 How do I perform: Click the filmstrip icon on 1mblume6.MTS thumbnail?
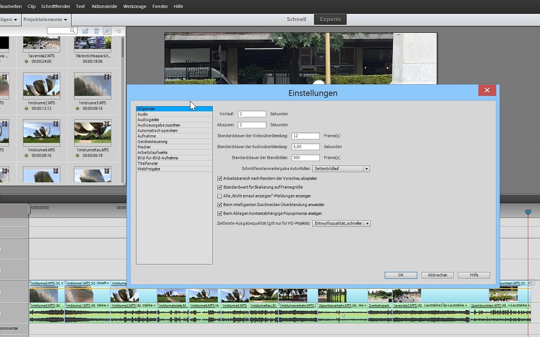click(x=56, y=123)
